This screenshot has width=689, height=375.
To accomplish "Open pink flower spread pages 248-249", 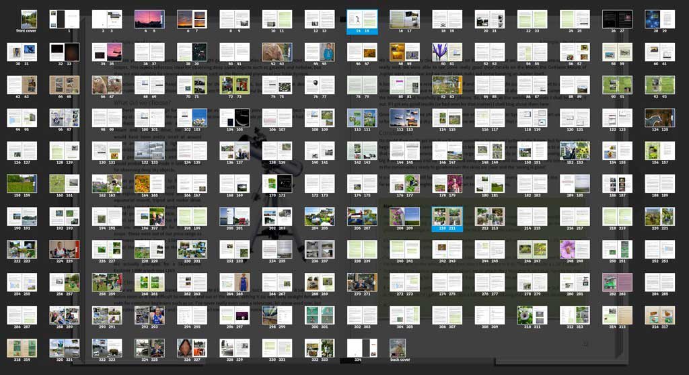I will point(575,249).
